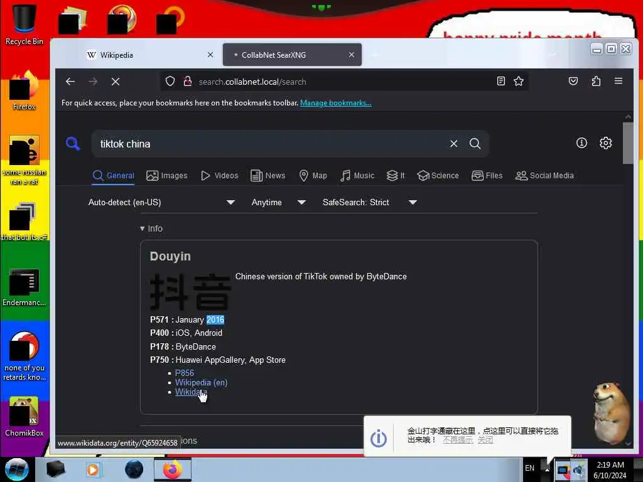Viewport: 643px width, 482px height.
Task: Toggle reader view icon in address bar
Action: coord(500,81)
